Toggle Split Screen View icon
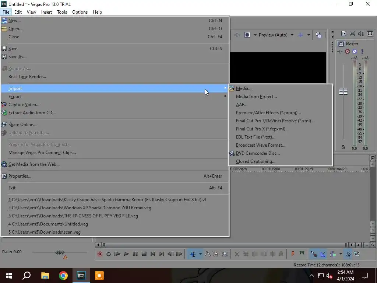 click(x=247, y=35)
